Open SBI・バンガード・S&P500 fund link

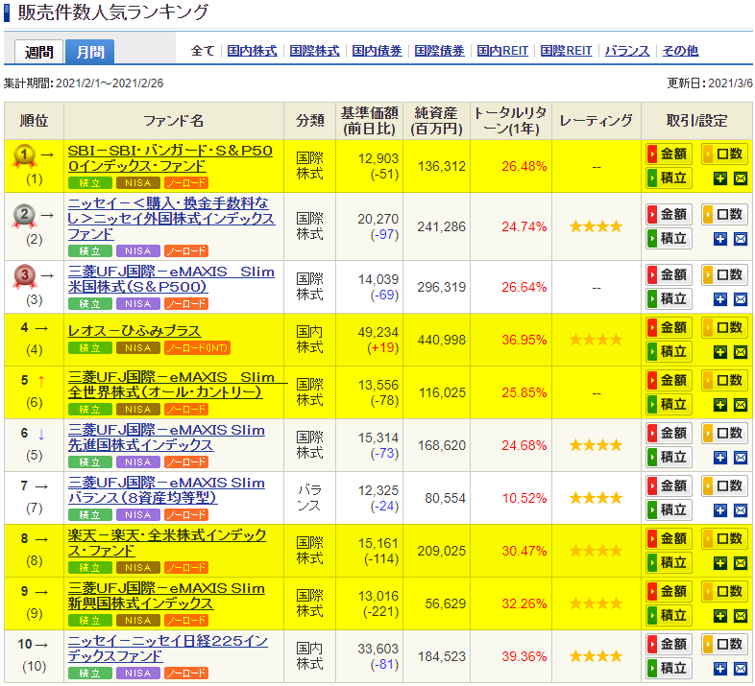pos(170,158)
